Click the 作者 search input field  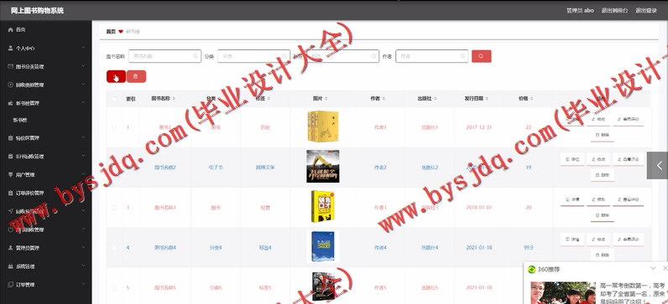432,56
